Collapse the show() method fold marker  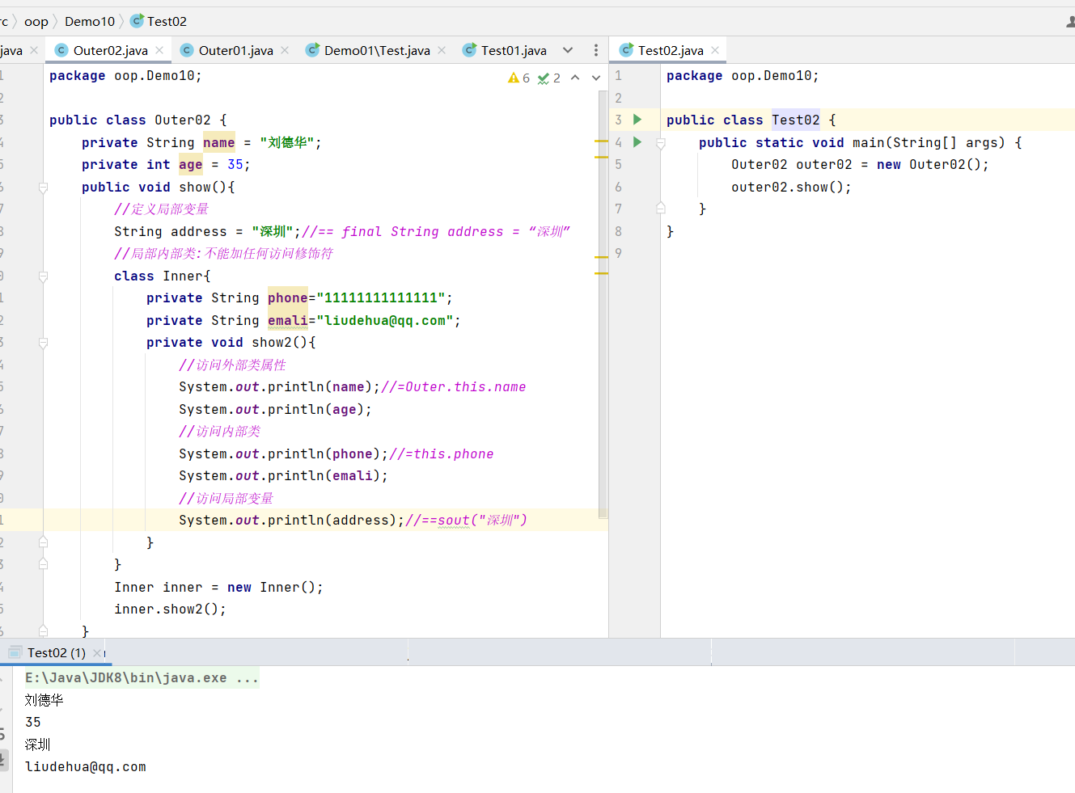click(x=44, y=188)
